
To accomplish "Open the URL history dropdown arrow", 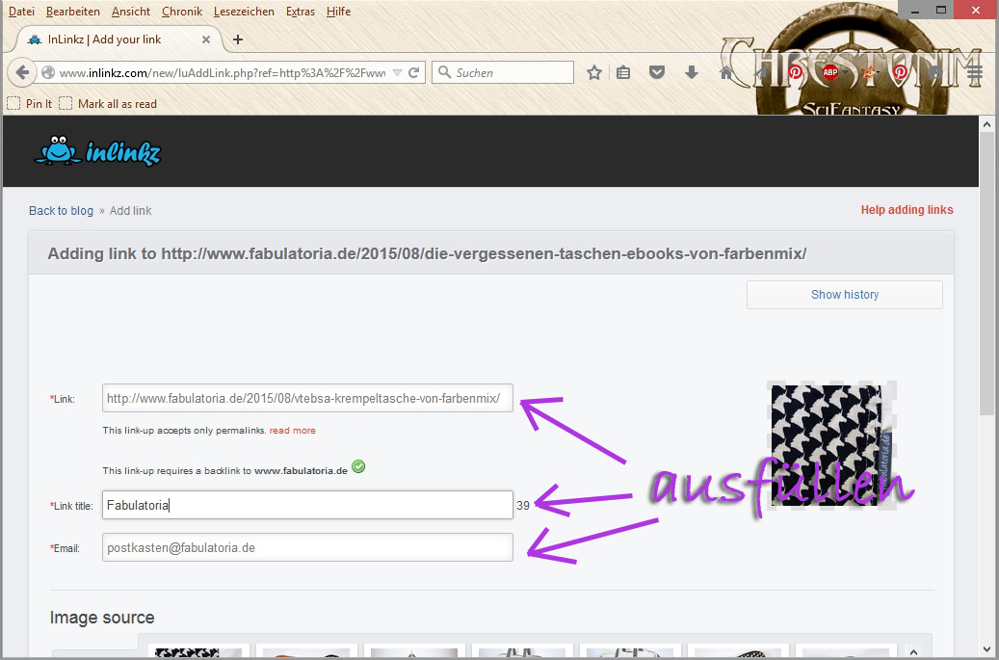I will [397, 72].
